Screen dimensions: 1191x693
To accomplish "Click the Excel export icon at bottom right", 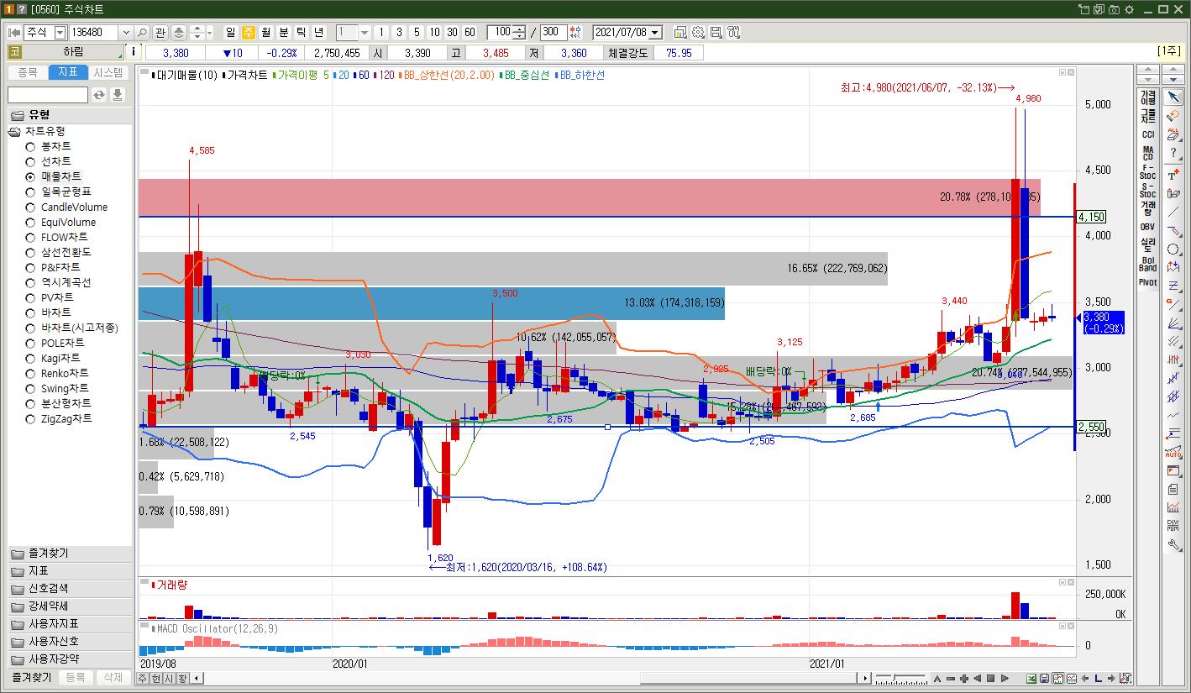I will coord(1031,679).
